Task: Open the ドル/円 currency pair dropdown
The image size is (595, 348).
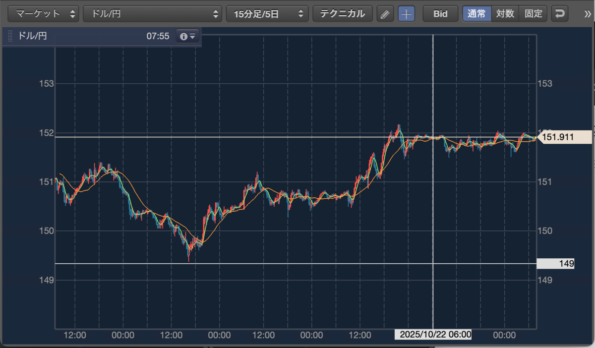Action: [x=153, y=14]
